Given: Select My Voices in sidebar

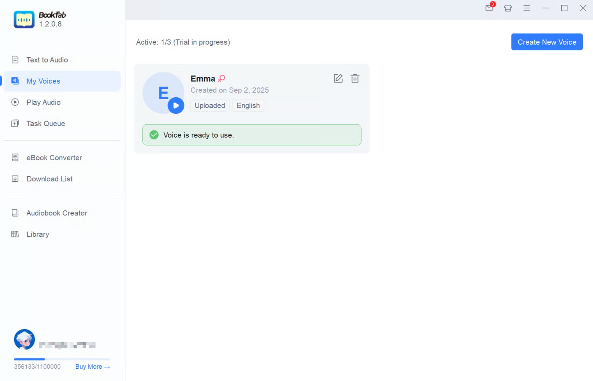Looking at the screenshot, I should (x=43, y=81).
